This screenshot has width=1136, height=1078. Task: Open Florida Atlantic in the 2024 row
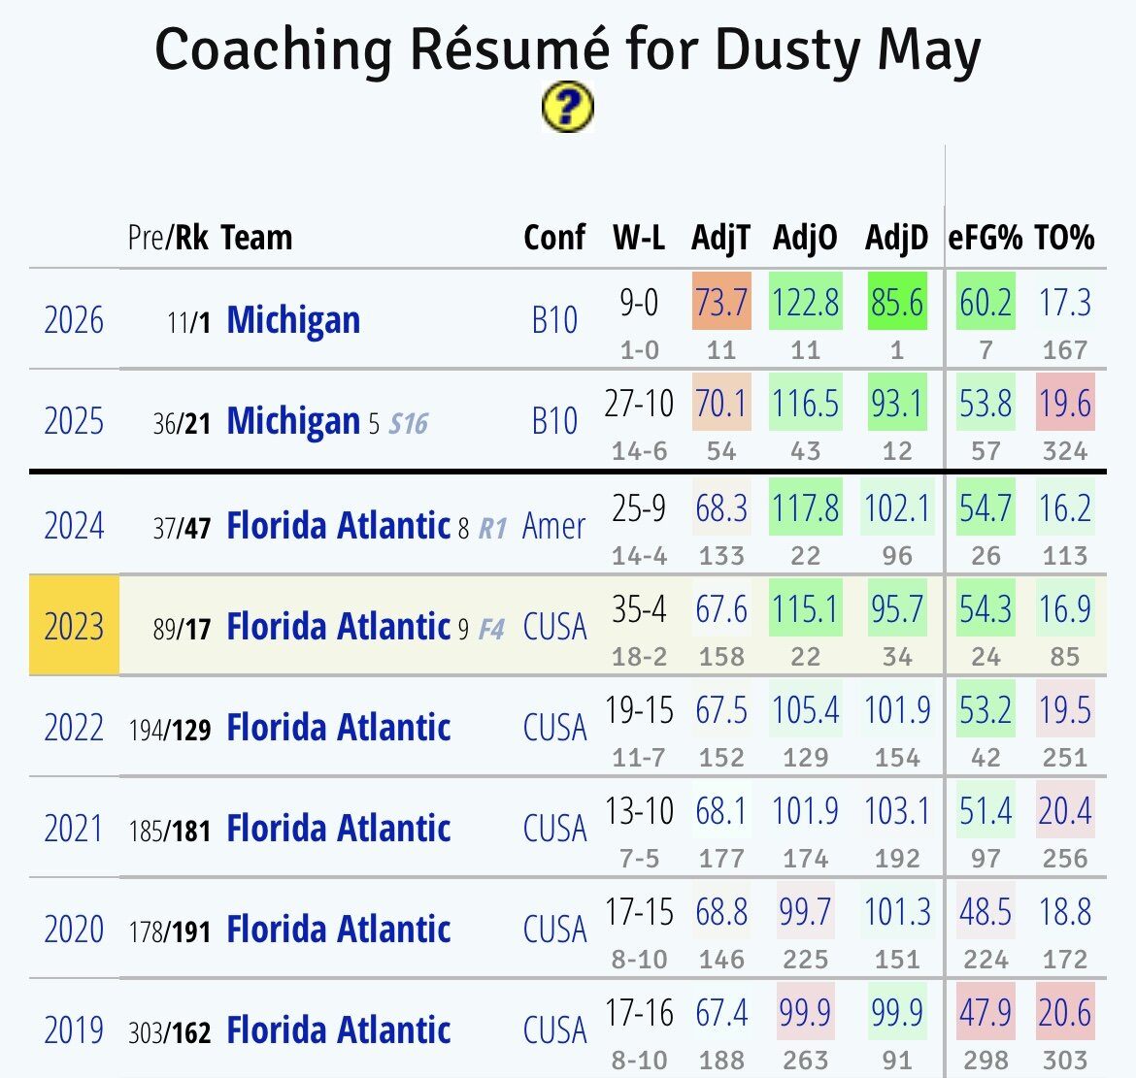click(338, 526)
